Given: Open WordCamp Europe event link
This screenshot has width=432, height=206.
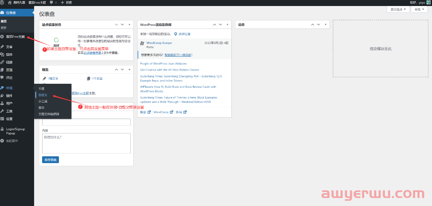Looking at the screenshot, I should [159, 43].
